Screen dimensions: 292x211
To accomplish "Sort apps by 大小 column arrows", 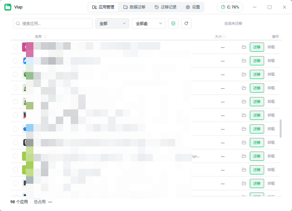I will (x=225, y=36).
